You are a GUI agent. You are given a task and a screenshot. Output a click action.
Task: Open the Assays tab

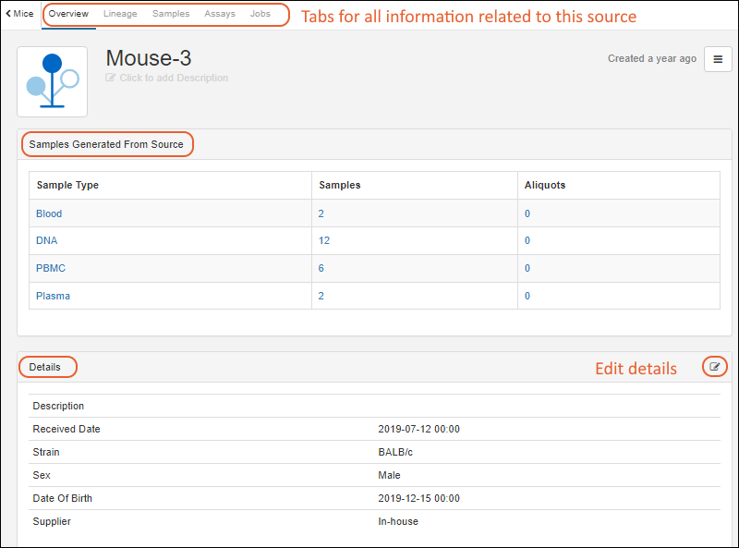coord(220,14)
